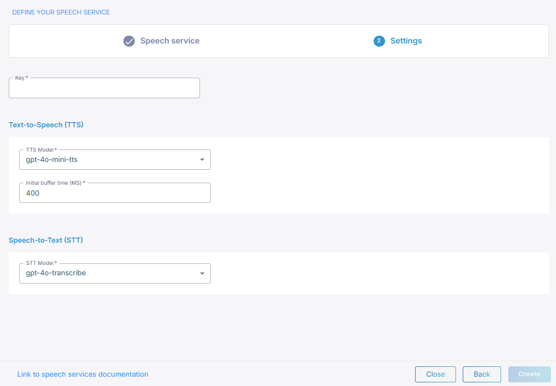Go back with the Back button
556x386 pixels.
click(x=482, y=374)
